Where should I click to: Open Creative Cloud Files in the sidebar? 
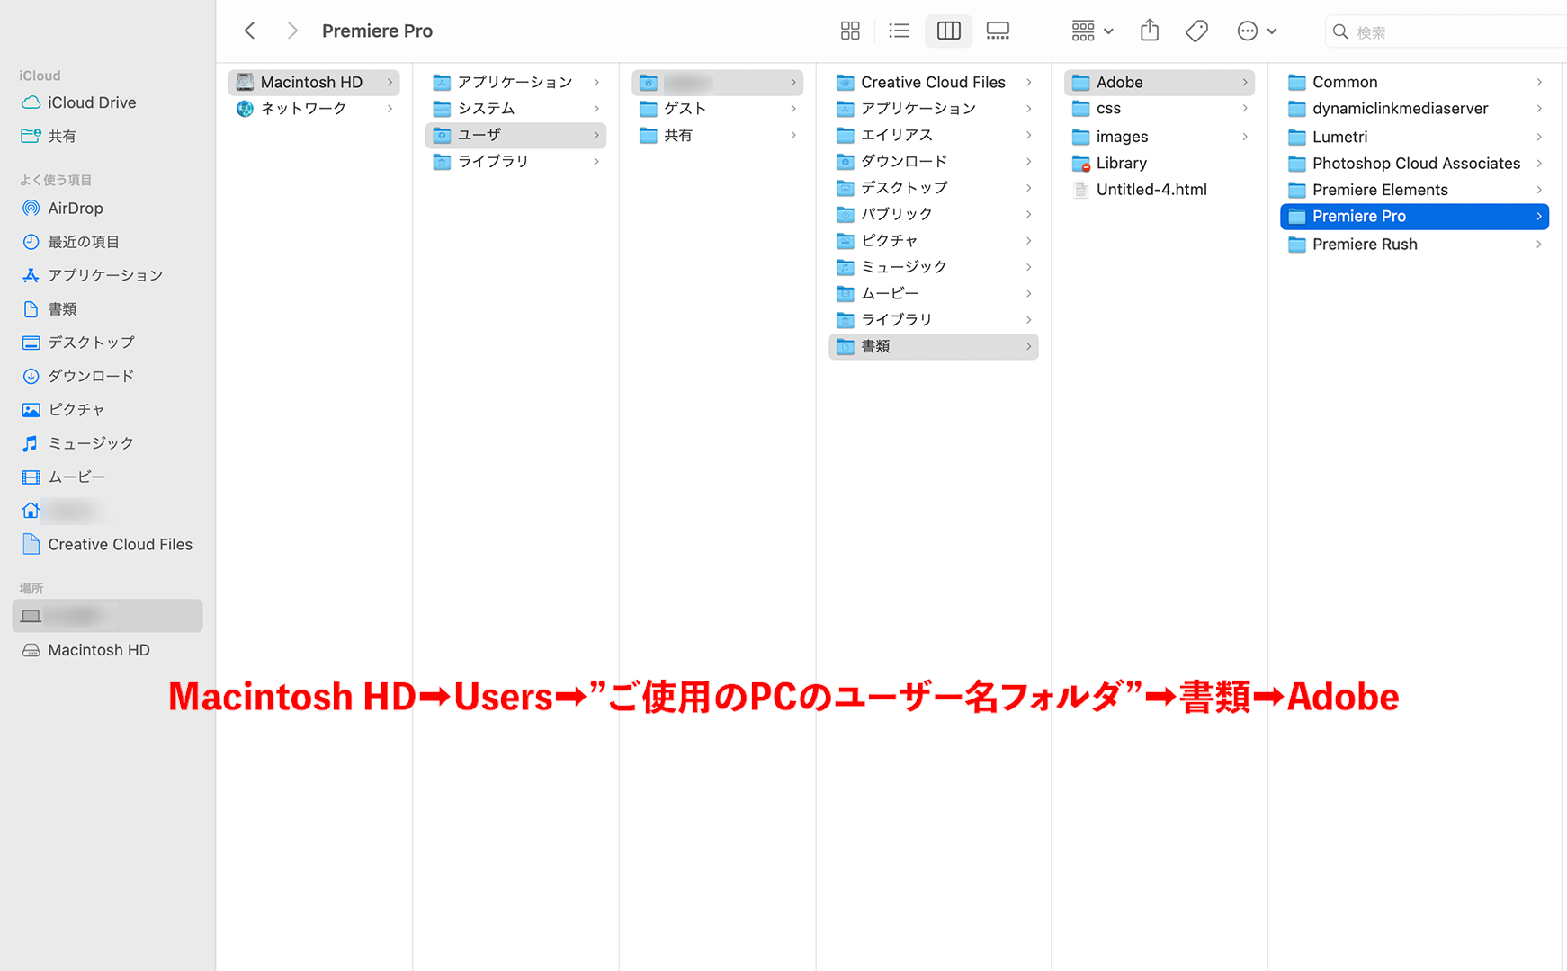120,544
